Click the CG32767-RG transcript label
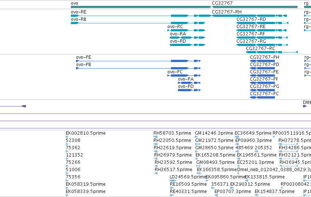 251,41
